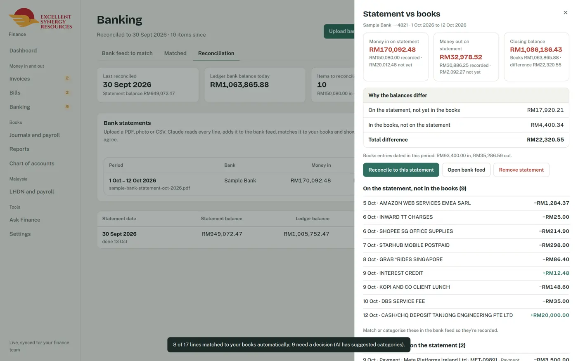Select the 1 Oct – 12 Oct 2026 statement row
The height and width of the screenshot is (361, 578).
229,184
